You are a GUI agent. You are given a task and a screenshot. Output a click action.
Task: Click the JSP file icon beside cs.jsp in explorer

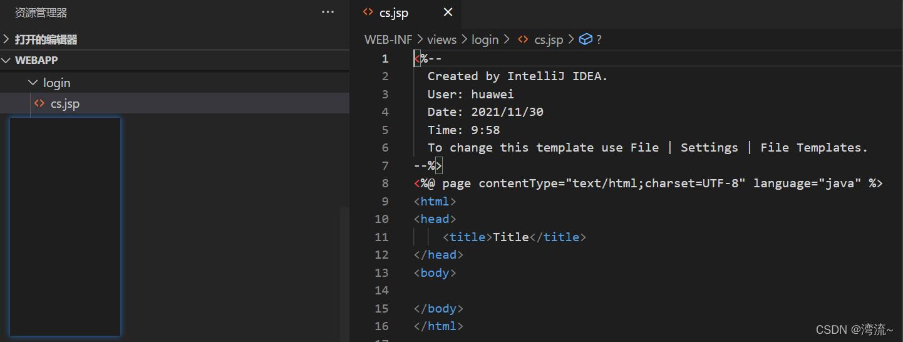(39, 103)
